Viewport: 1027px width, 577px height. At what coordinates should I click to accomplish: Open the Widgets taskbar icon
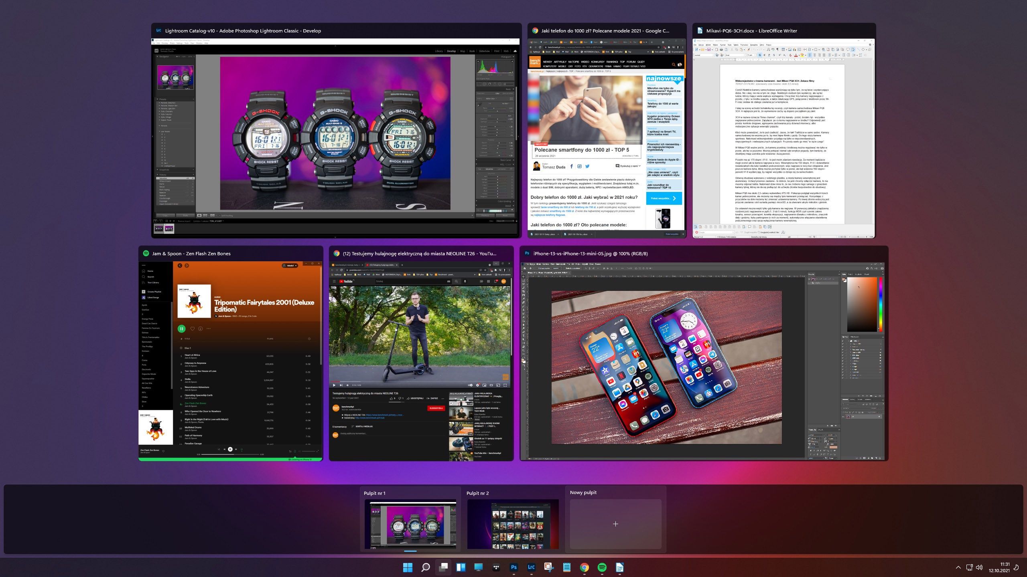click(x=461, y=567)
